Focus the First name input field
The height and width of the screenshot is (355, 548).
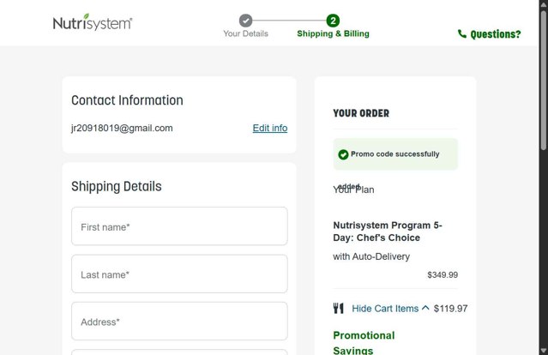pos(179,226)
